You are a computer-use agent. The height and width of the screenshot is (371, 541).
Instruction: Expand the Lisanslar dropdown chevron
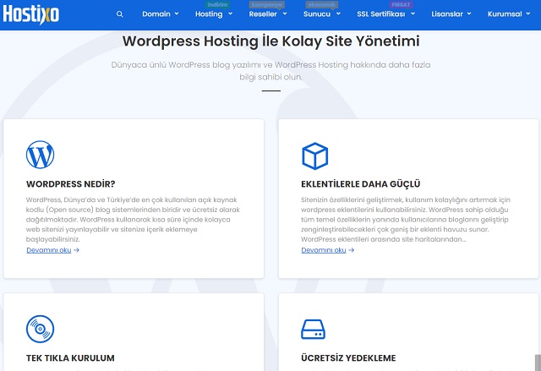coord(469,14)
